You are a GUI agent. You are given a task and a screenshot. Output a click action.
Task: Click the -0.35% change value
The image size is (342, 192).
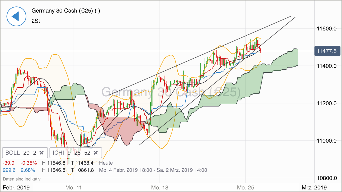coord(28,163)
